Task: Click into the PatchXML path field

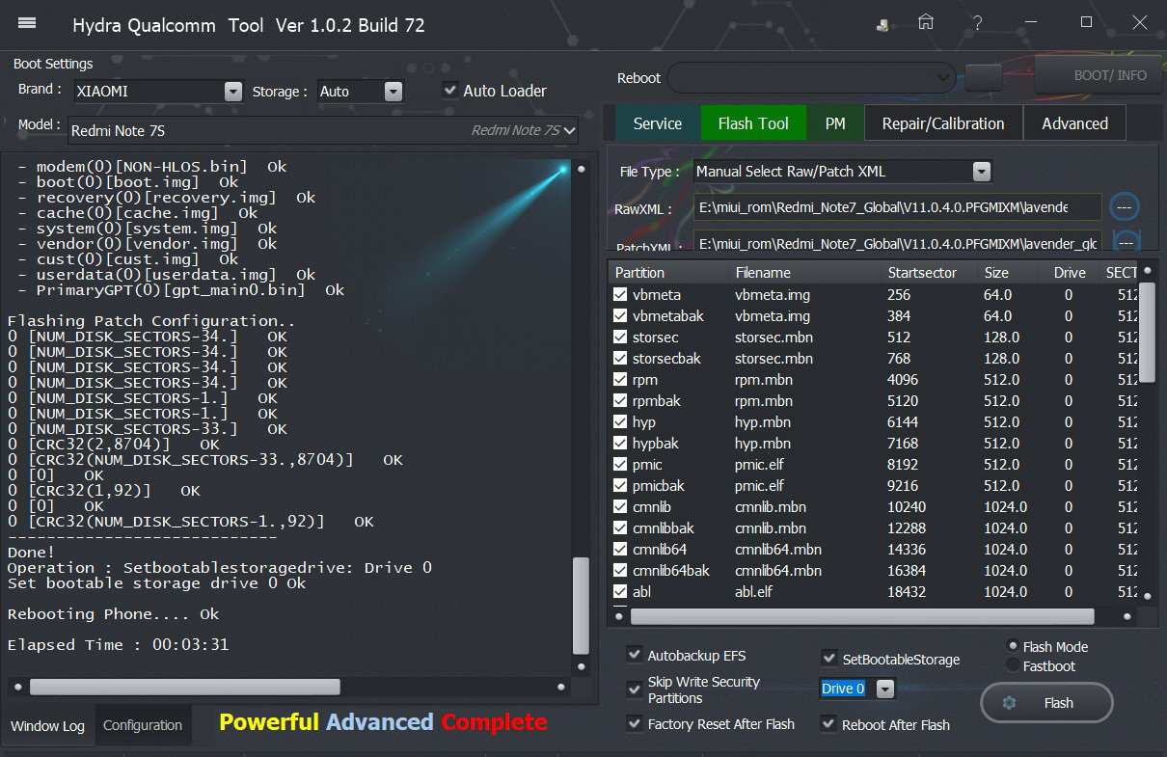Action: click(x=897, y=242)
